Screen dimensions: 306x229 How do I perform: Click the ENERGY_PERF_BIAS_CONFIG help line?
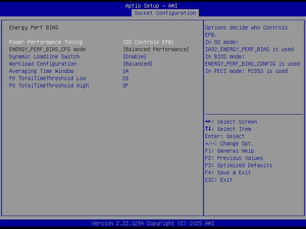click(x=252, y=64)
